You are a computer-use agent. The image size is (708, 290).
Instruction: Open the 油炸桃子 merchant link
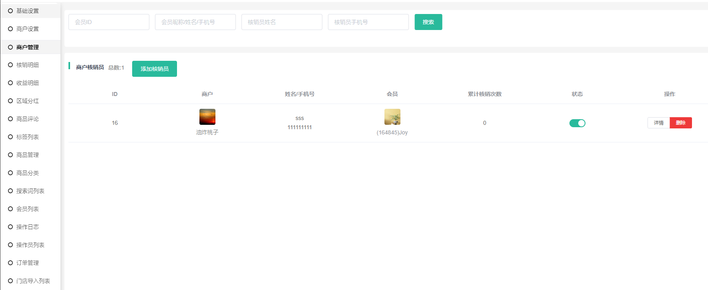point(207,132)
